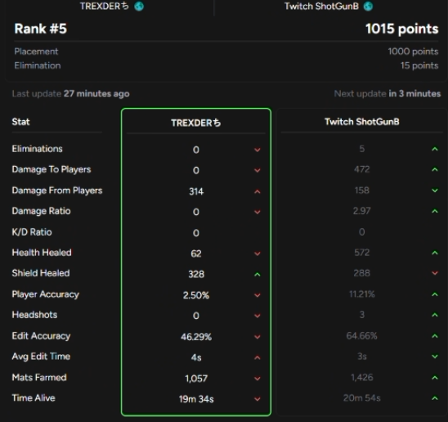Image resolution: width=448 pixels, height=422 pixels.
Task: Click the Elimination label in points summary
Action: tap(38, 65)
